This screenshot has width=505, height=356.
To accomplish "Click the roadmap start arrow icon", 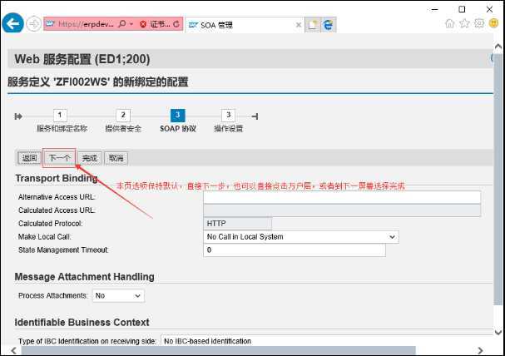I will pos(18,116).
